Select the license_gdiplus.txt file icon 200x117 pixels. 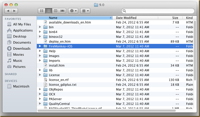click(45, 84)
